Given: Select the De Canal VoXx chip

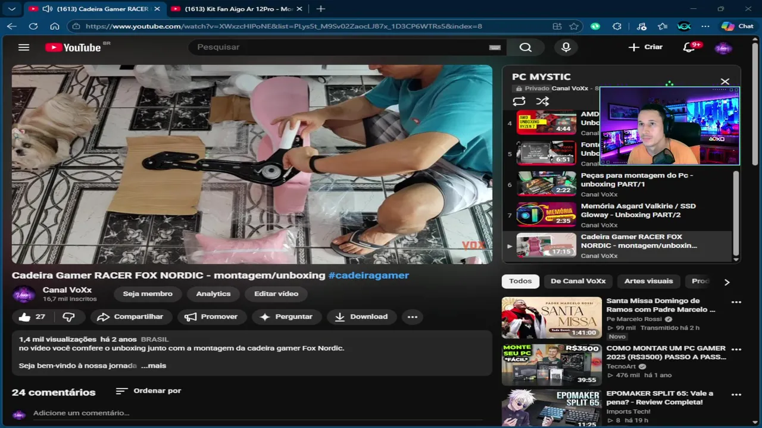Looking at the screenshot, I should (x=578, y=281).
